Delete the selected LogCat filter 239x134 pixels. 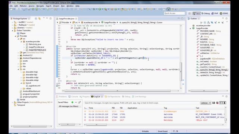tap(76, 102)
